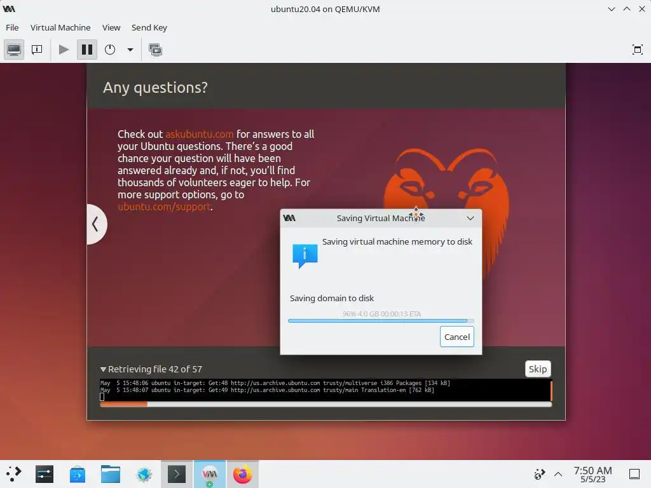This screenshot has width=651, height=488.
Task: Power on the virtual machine
Action: pos(64,50)
